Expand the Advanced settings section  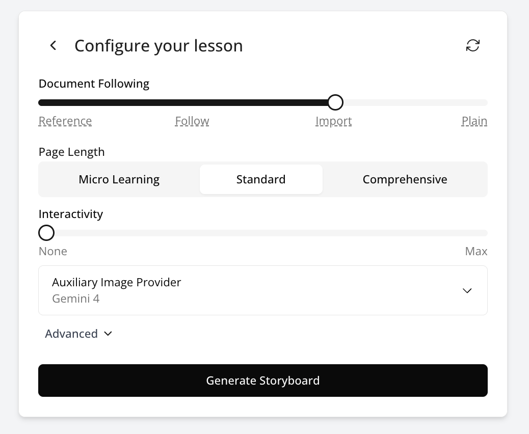78,334
